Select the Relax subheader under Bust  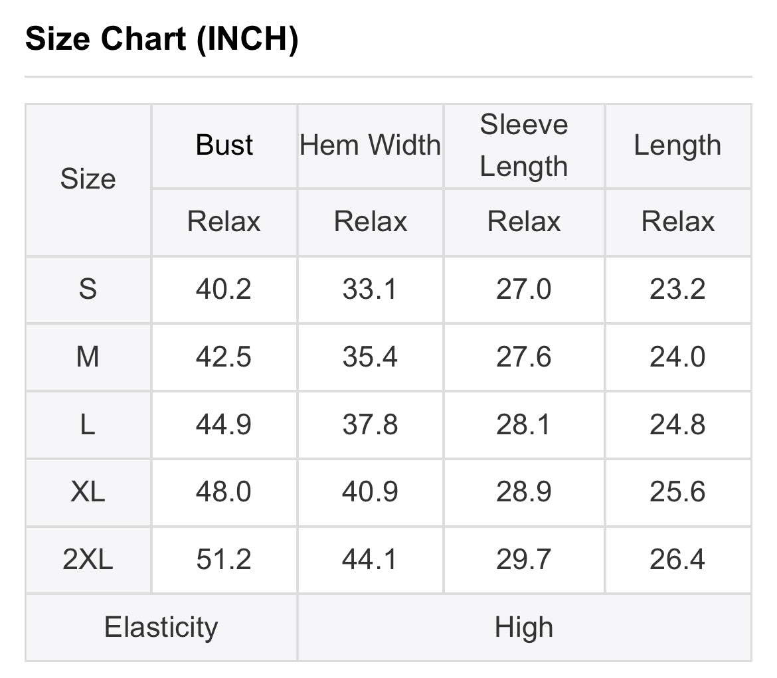224,222
